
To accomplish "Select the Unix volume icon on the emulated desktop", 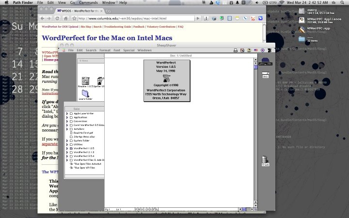I will point(265,75).
